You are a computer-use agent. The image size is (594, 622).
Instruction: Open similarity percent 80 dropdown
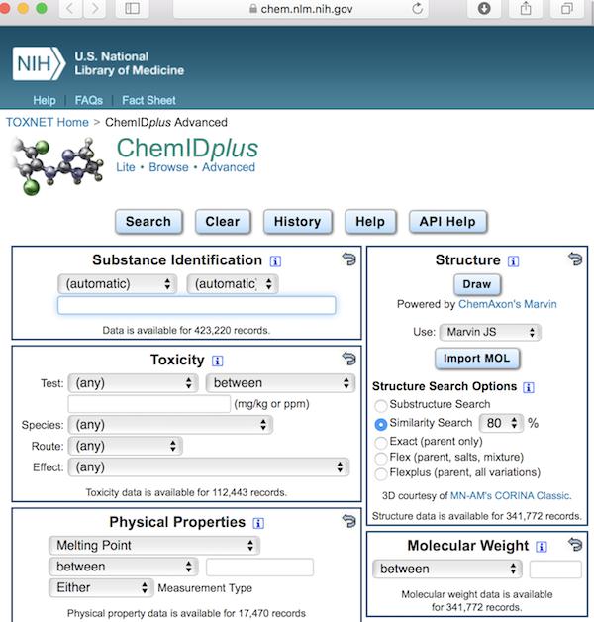(x=501, y=423)
